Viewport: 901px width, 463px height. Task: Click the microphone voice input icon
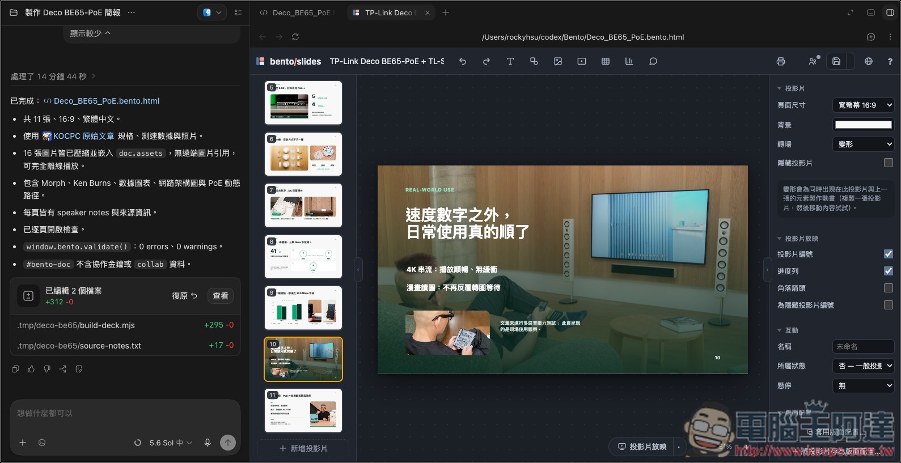click(208, 443)
